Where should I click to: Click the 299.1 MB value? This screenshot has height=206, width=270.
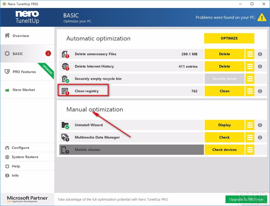click(190, 54)
